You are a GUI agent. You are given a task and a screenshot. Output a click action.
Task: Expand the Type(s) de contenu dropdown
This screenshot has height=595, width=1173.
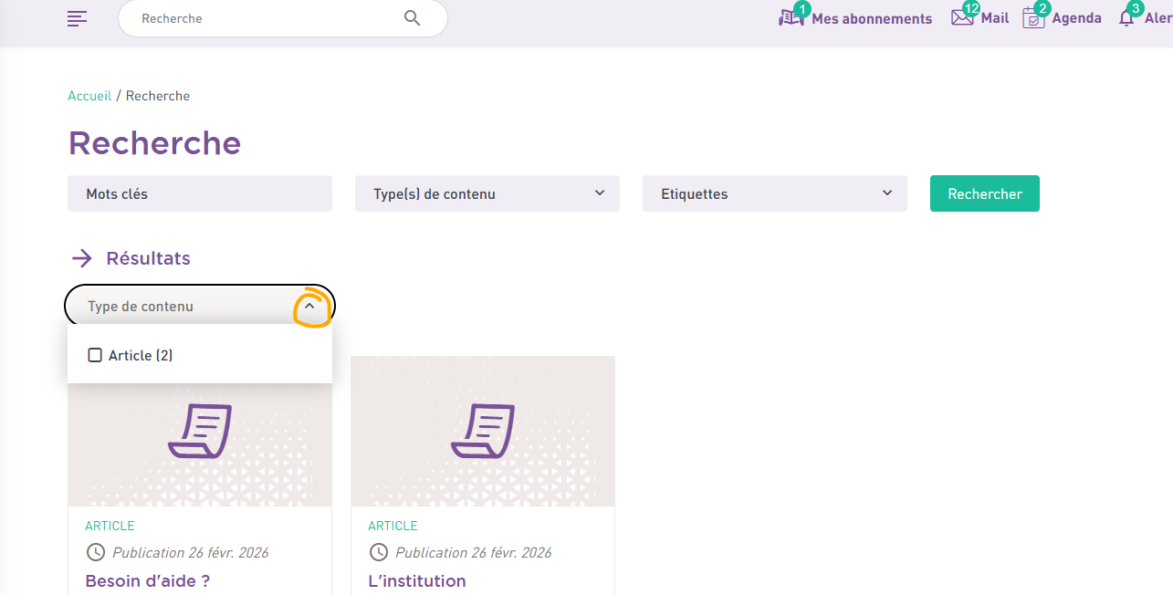(x=487, y=193)
